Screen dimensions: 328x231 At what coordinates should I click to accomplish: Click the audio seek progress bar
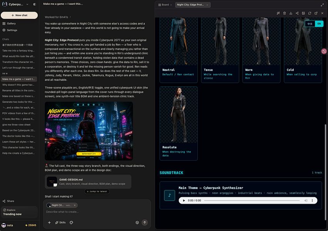click(252, 201)
